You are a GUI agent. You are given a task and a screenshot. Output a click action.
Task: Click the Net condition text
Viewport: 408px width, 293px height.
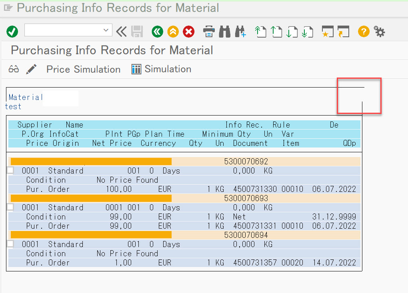239,217
